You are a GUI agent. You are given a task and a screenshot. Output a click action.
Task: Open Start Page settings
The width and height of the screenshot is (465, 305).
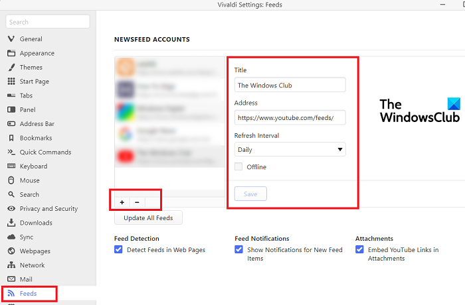click(x=35, y=82)
